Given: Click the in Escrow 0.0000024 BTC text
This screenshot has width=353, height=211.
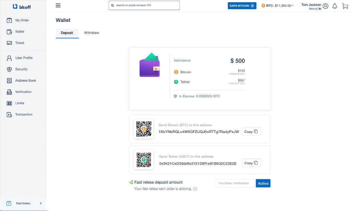Looking at the screenshot, I should (x=200, y=96).
